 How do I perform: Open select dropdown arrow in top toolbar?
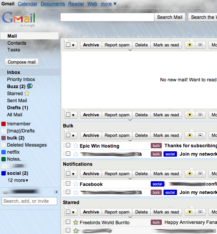(x=73, y=45)
